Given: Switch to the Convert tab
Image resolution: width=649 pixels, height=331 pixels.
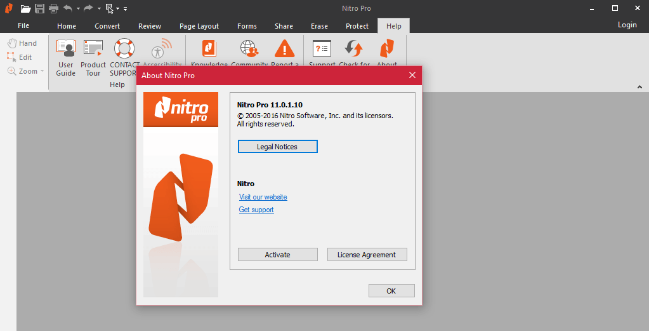Looking at the screenshot, I should tap(107, 26).
